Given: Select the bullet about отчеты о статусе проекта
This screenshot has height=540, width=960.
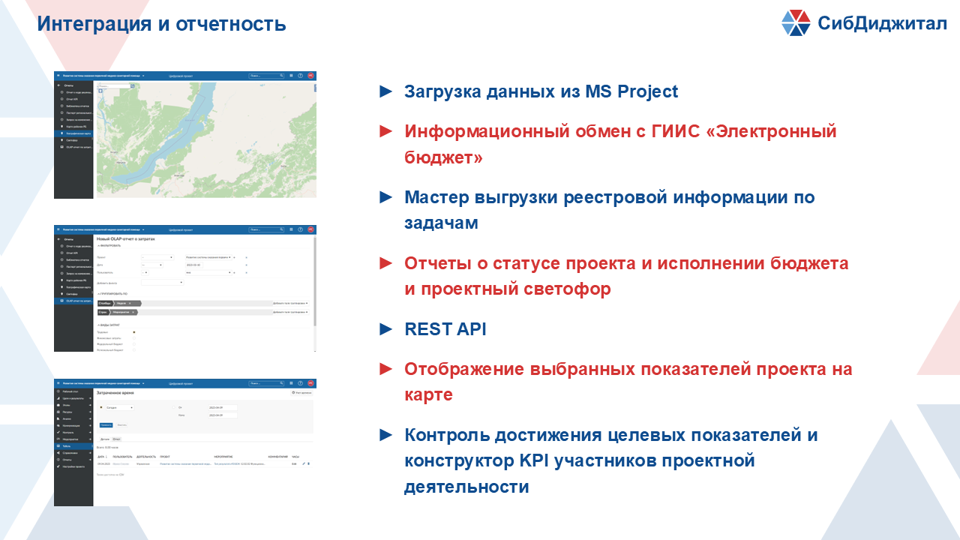Looking at the screenshot, I should pyautogui.click(x=626, y=276).
